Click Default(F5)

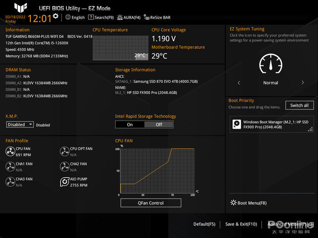(x=204, y=224)
